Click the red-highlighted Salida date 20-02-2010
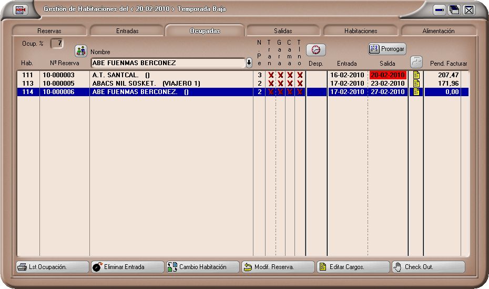The height and width of the screenshot is (289, 489). (x=388, y=75)
